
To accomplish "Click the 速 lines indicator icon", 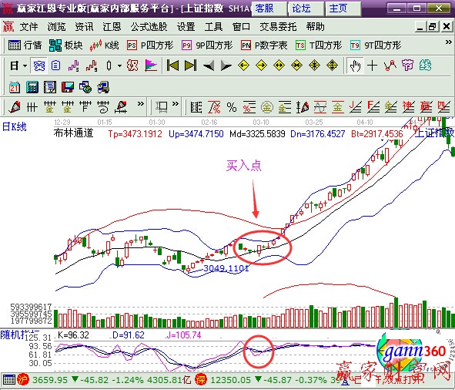I will pos(409,107).
